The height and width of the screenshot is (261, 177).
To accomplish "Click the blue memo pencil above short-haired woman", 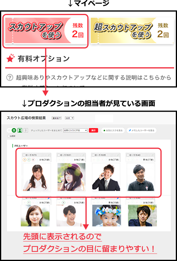I will (49, 198).
